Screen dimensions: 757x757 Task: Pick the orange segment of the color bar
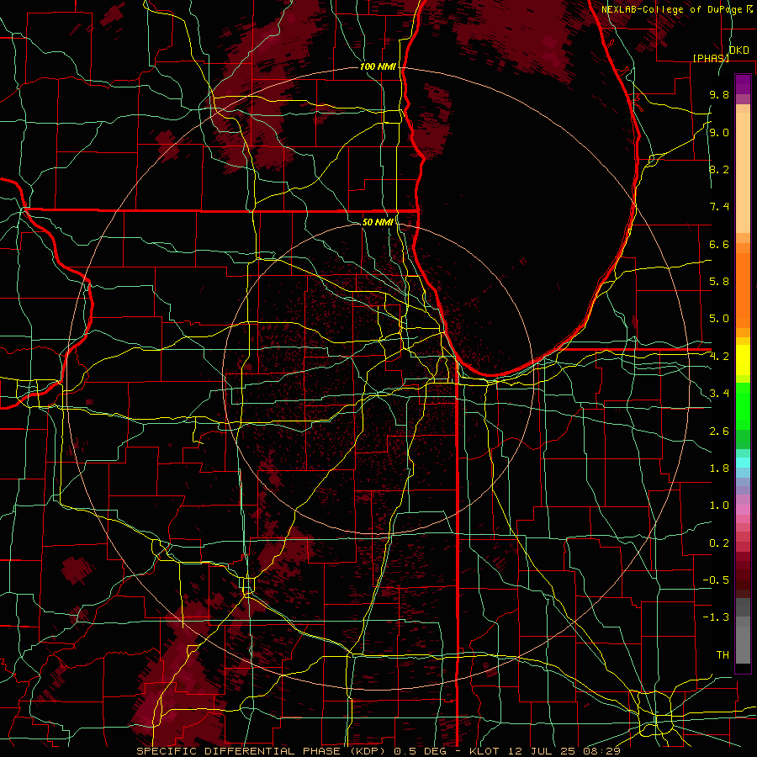tap(743, 291)
